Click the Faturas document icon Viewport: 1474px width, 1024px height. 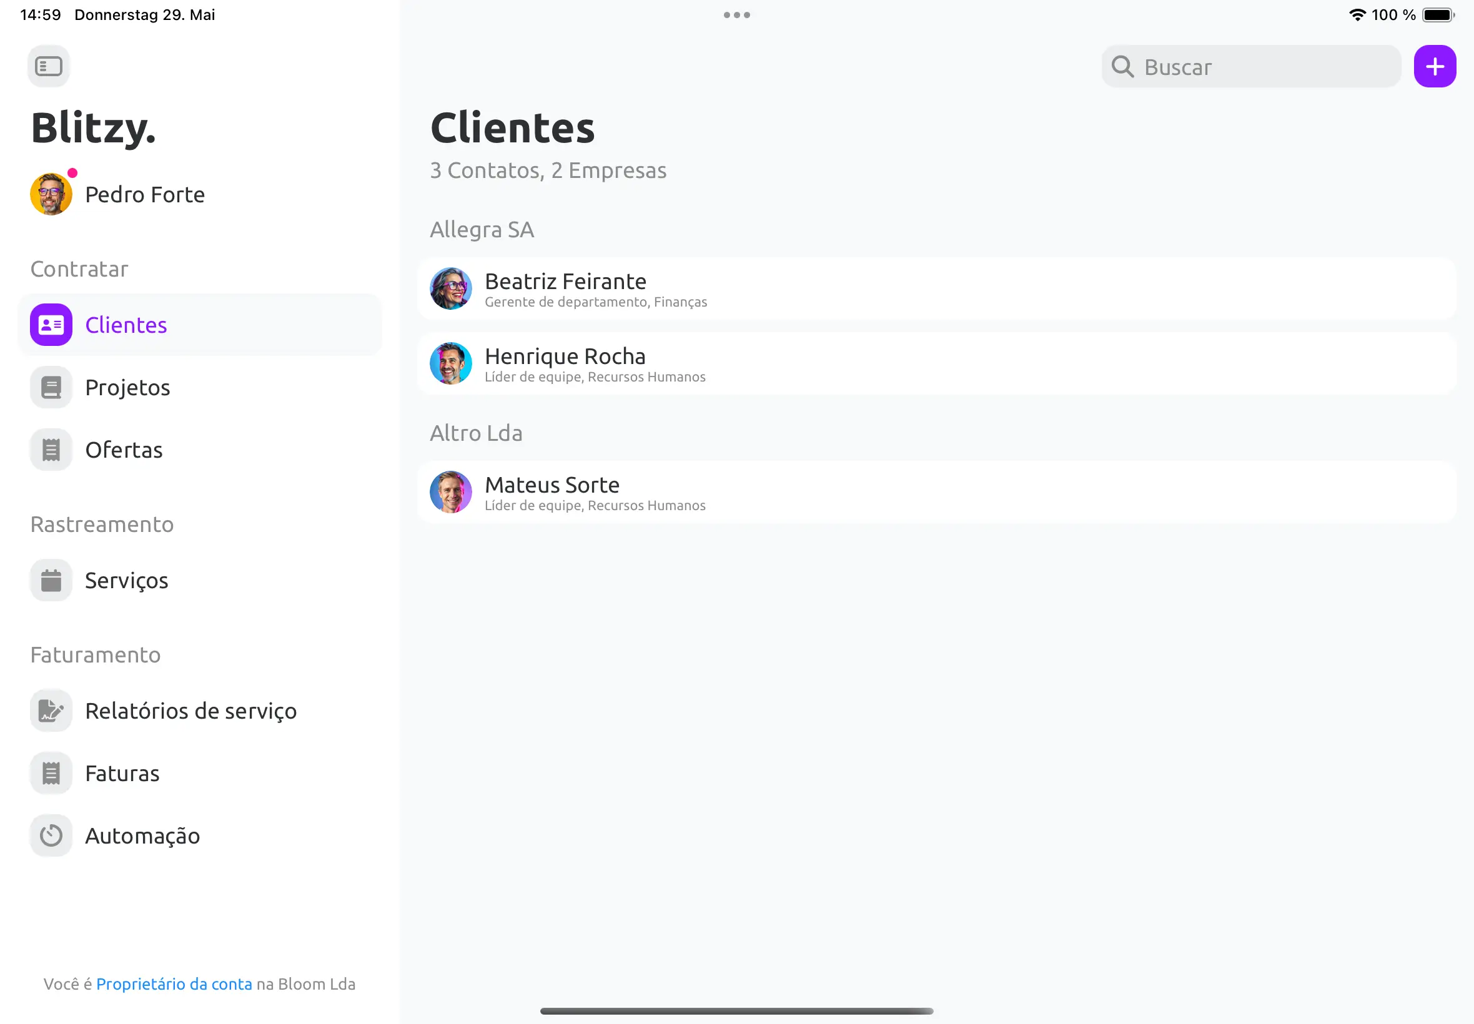[x=51, y=773]
